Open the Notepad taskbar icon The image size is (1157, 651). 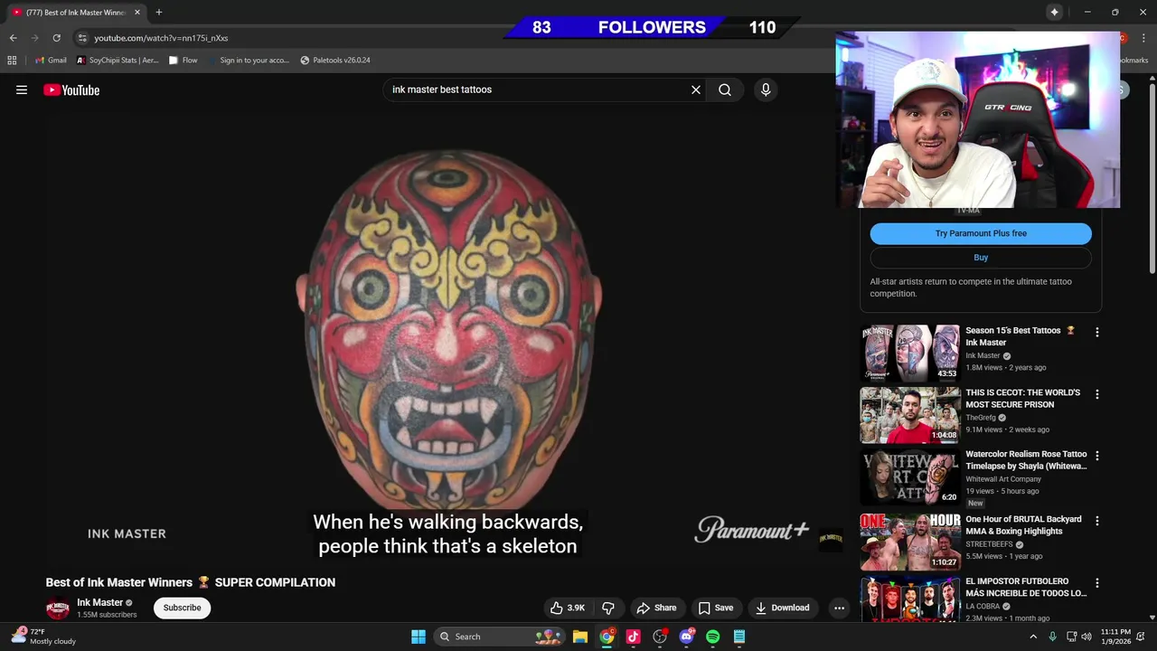coord(739,637)
